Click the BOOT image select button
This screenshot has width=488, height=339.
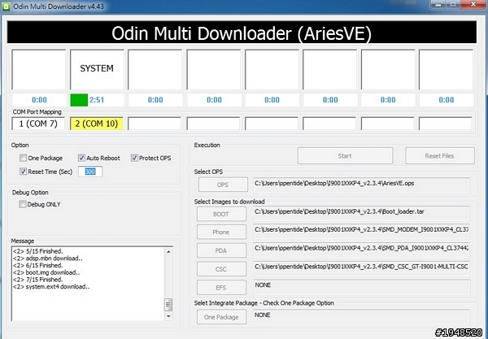[x=221, y=214]
